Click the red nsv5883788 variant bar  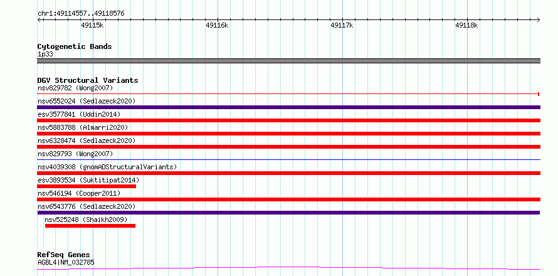coord(288,134)
